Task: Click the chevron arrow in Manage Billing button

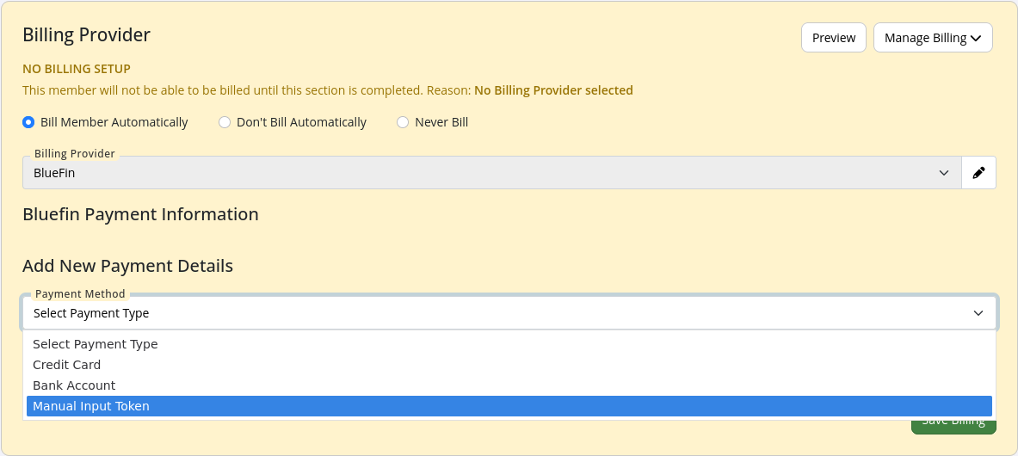Action: tap(976, 39)
